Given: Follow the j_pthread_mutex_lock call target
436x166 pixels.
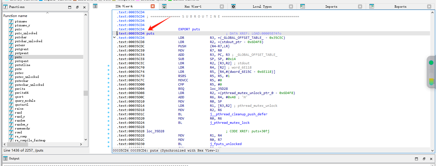Looking at the screenshot, I should (230, 123).
